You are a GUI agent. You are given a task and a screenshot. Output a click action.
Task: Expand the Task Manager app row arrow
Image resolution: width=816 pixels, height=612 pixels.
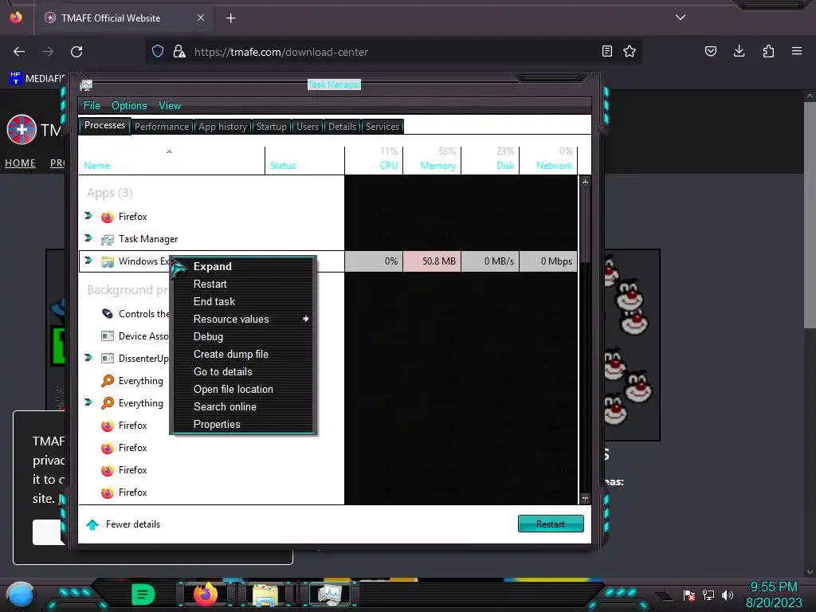click(x=88, y=237)
